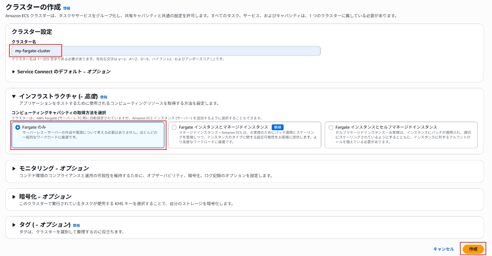Image resolution: width=492 pixels, height=256 pixels.
Task: Select Fargate インスタンスとセルフマネージドインスタンス radio option
Action: [331, 127]
